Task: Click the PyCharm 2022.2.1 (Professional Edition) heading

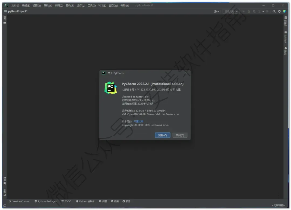Action: click(153, 84)
